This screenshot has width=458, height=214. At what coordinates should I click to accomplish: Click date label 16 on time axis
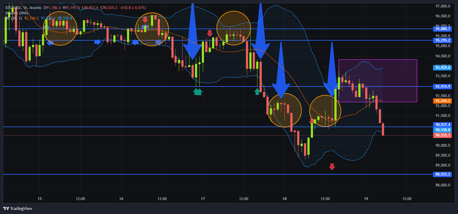pyautogui.click(x=121, y=199)
